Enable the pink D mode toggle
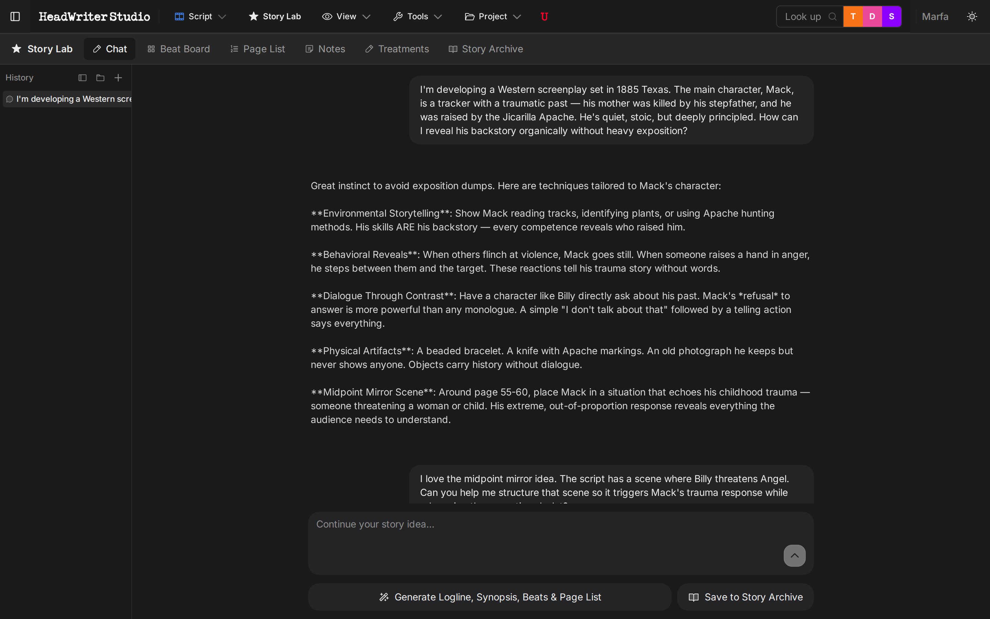 click(x=872, y=17)
